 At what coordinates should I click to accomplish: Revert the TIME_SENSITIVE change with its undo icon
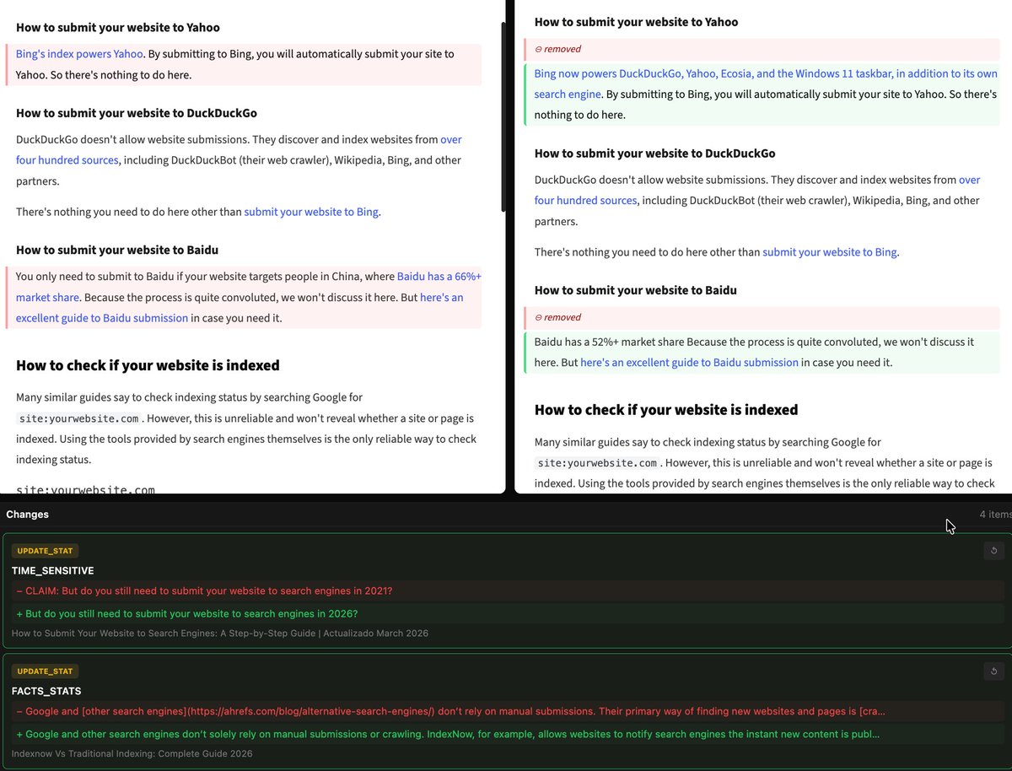pos(993,551)
